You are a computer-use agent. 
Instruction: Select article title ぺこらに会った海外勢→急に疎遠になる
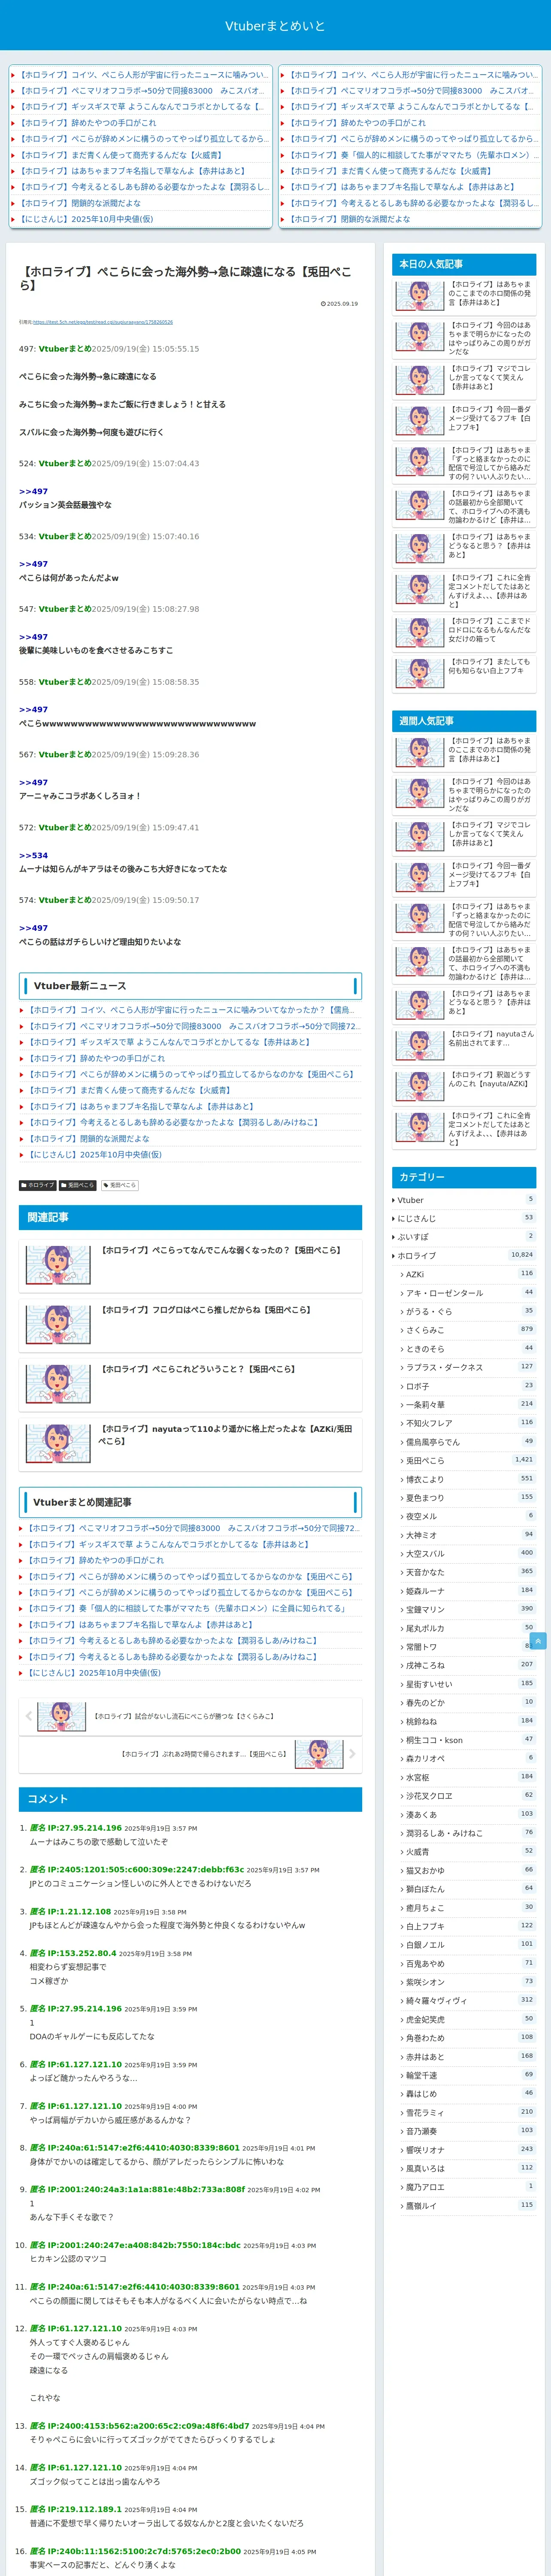coord(186,278)
